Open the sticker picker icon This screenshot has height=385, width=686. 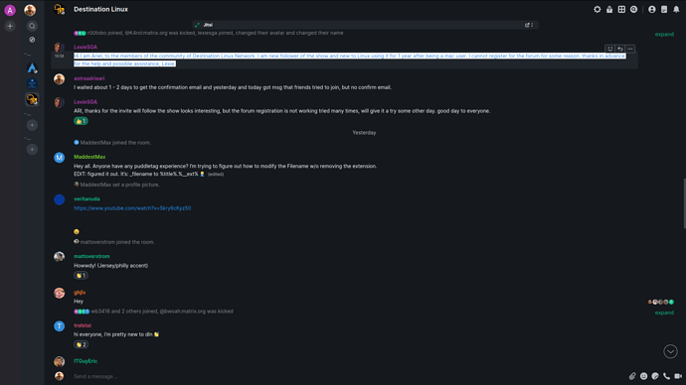655,376
